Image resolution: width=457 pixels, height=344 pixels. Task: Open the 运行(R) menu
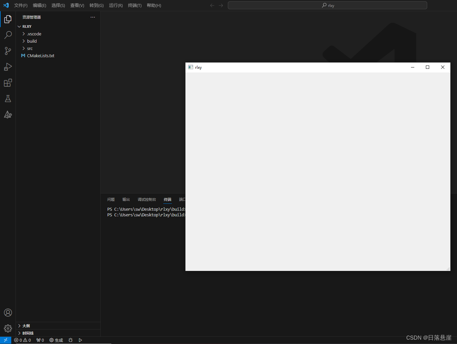[x=116, y=5]
